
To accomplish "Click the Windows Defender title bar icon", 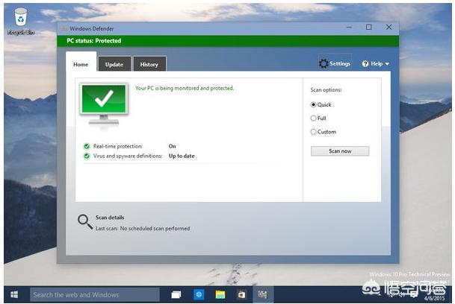I will click(x=64, y=28).
